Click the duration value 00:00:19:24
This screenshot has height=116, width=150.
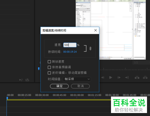point(70,52)
